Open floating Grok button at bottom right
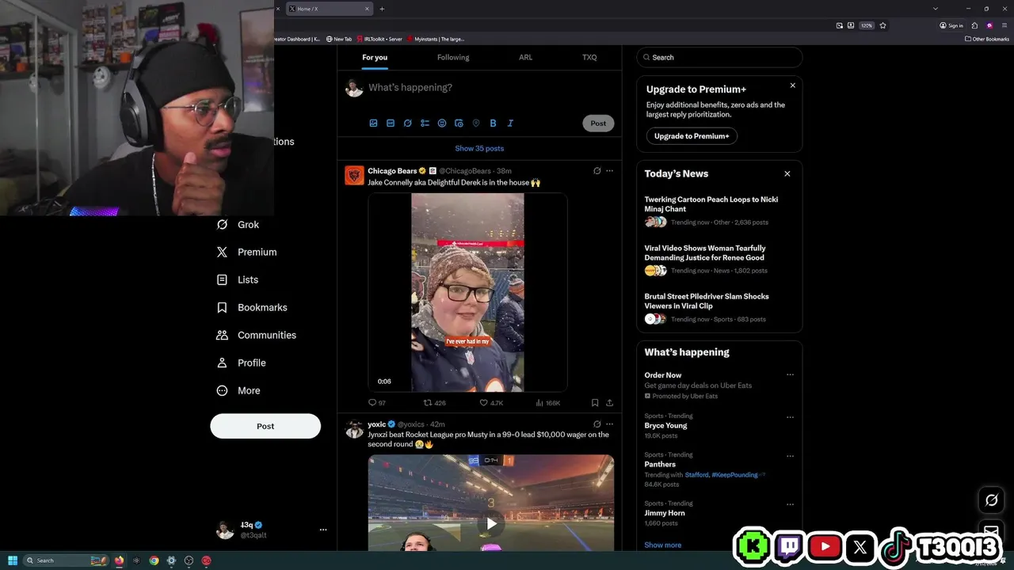Viewport: 1014px width, 570px height. click(991, 500)
